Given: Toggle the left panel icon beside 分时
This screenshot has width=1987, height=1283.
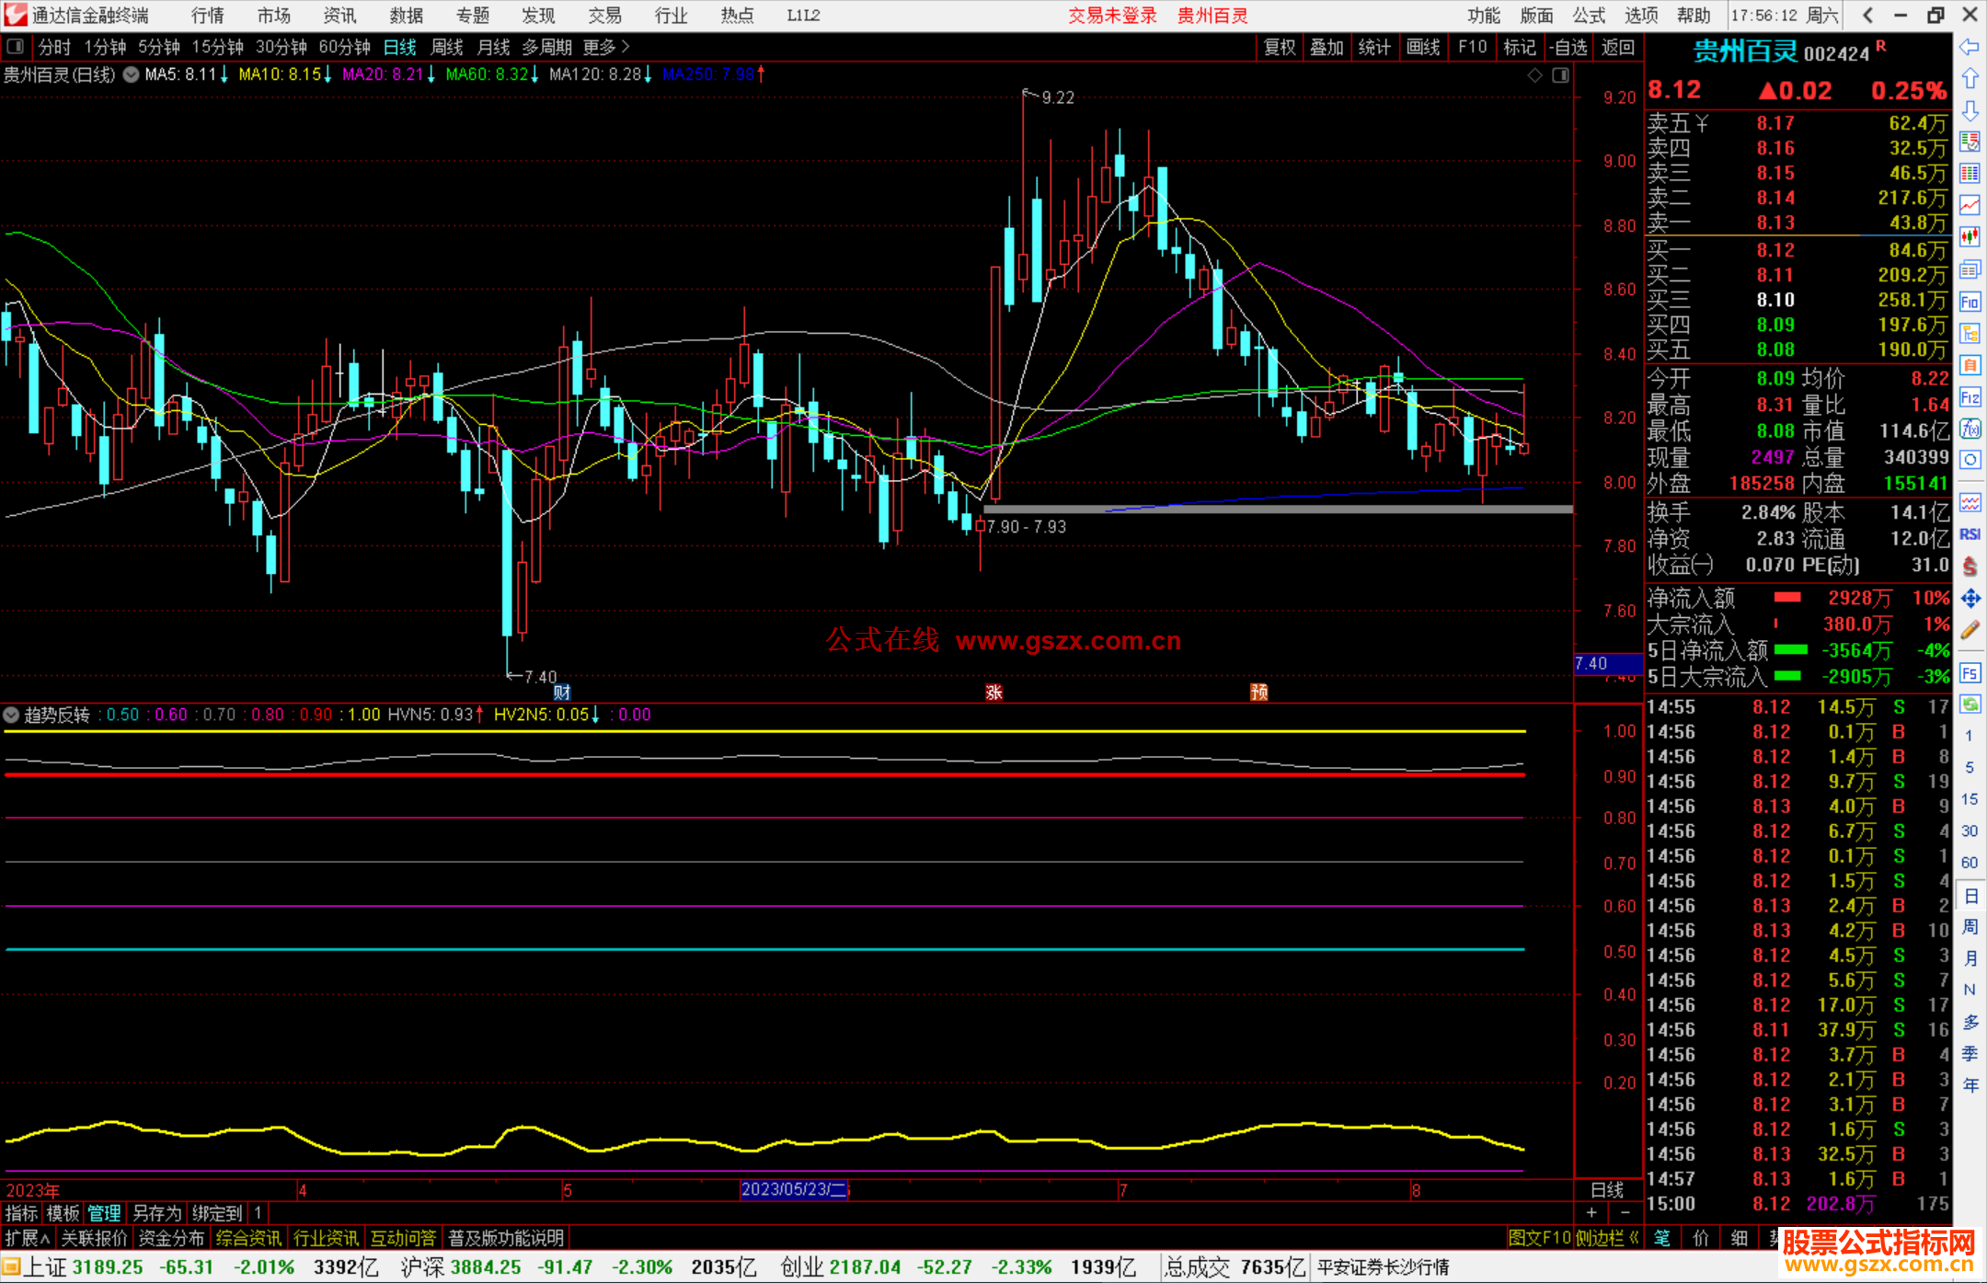Looking at the screenshot, I should (x=16, y=47).
